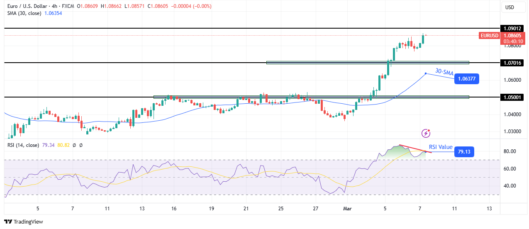Click the 1.07016 price level label
Screen dimensions: 529x229
(512, 63)
